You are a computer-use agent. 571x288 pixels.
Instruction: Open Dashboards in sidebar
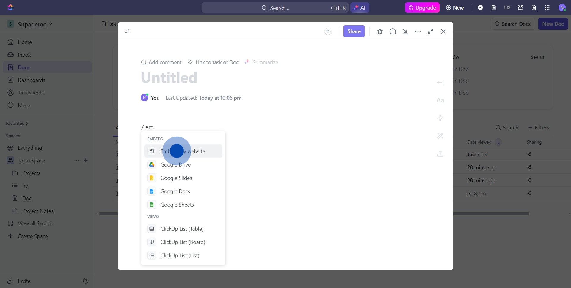click(47, 80)
